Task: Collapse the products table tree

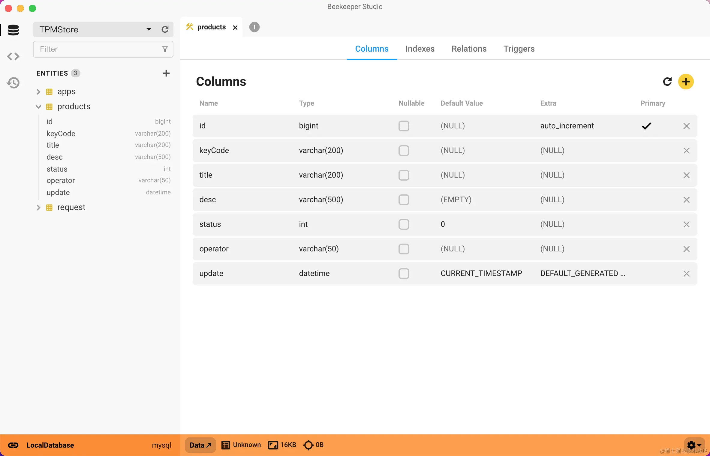Action: coord(38,106)
